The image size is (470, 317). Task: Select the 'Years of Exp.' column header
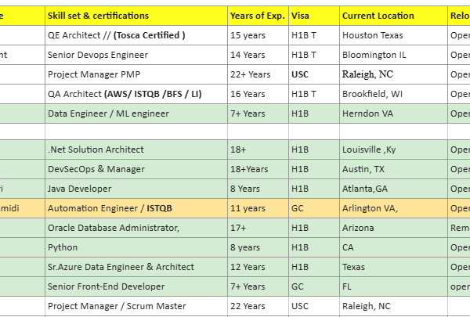[x=257, y=16]
